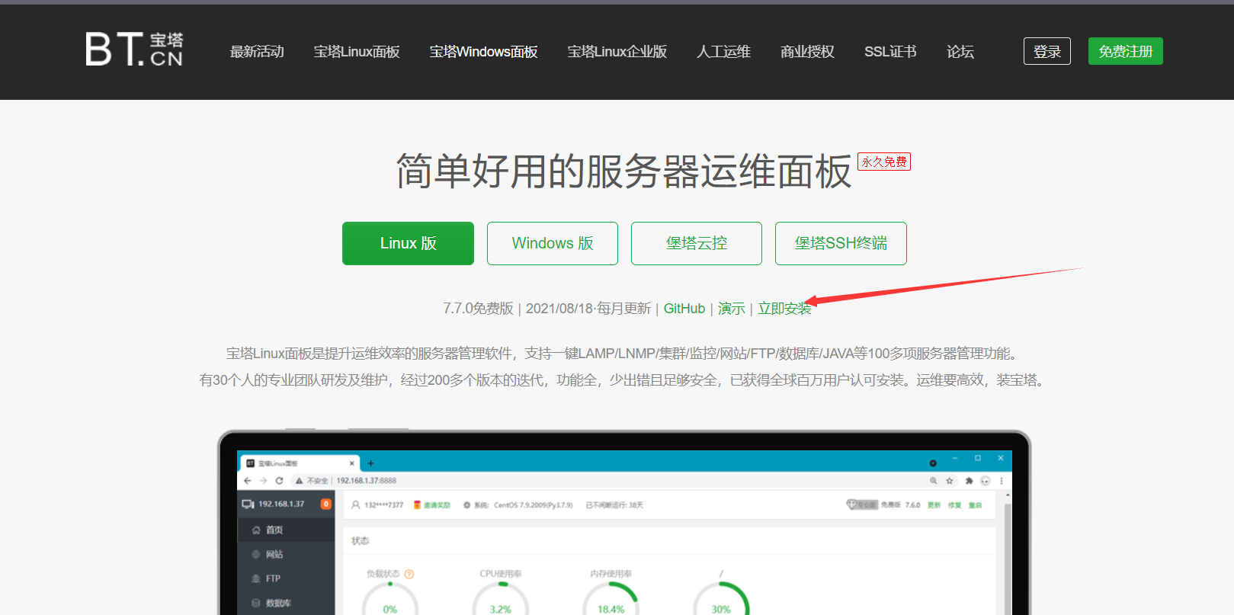Select the 堡塔SSH终端 button
This screenshot has width=1234, height=615.
[x=841, y=243]
